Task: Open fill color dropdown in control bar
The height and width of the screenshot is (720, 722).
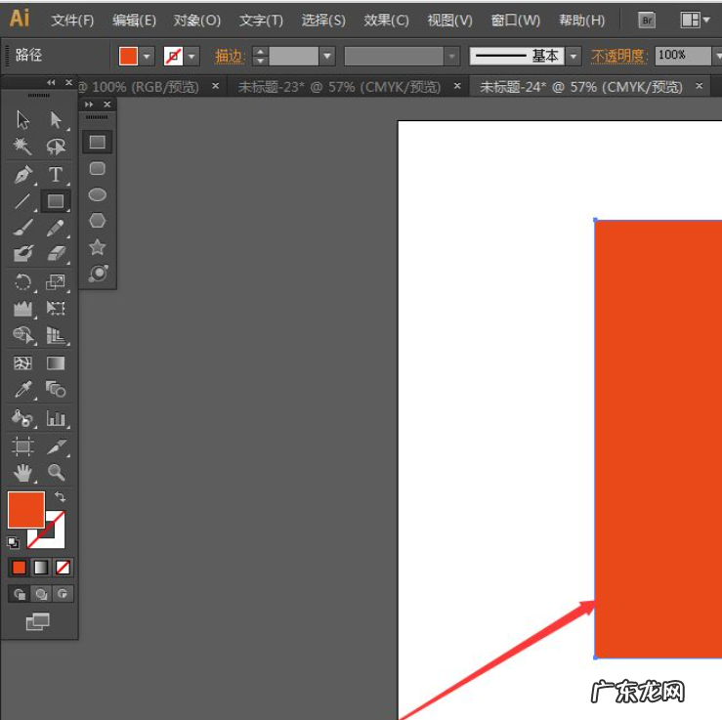Action: tap(147, 57)
